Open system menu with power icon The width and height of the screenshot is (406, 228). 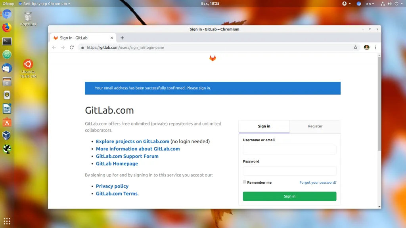click(398, 4)
